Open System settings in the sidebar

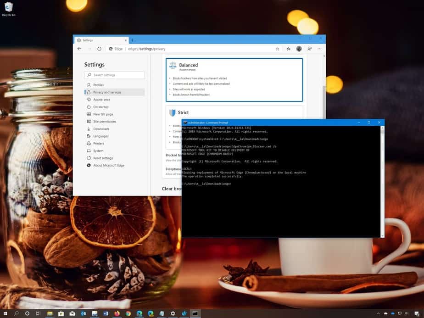click(x=114, y=151)
